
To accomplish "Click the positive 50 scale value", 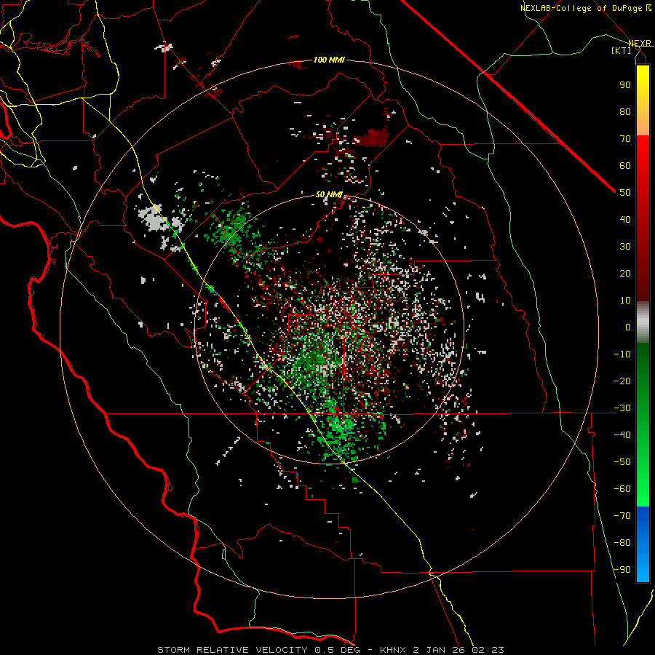I will coord(625,193).
